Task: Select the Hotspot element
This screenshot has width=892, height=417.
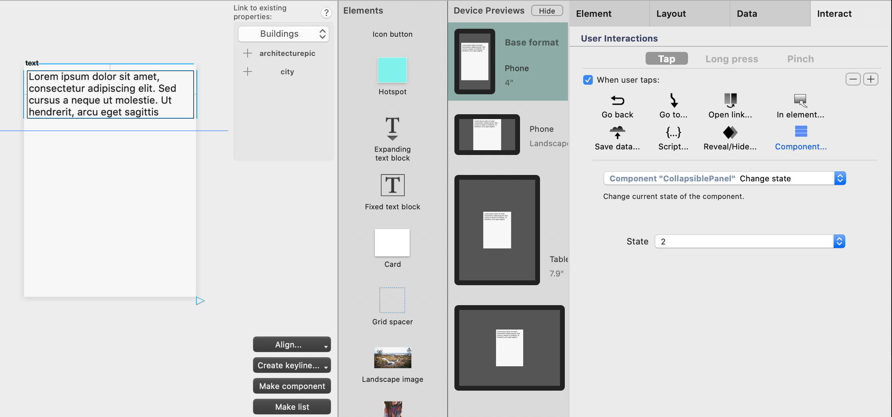Action: coord(392,70)
